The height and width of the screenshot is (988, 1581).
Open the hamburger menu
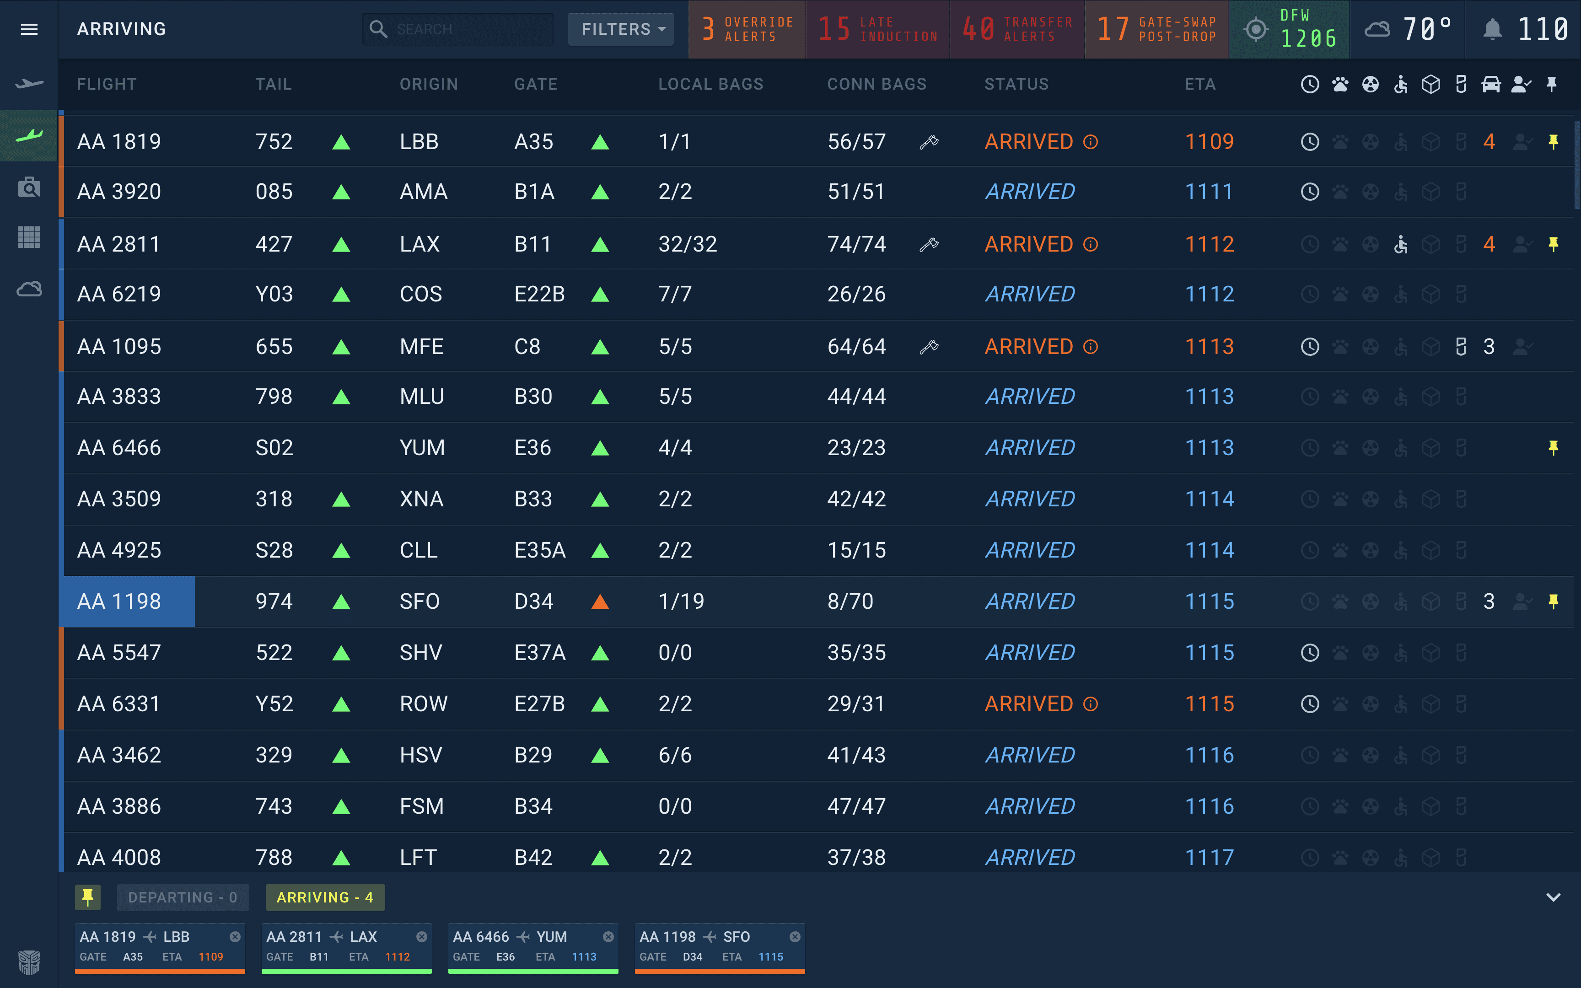coord(29,29)
